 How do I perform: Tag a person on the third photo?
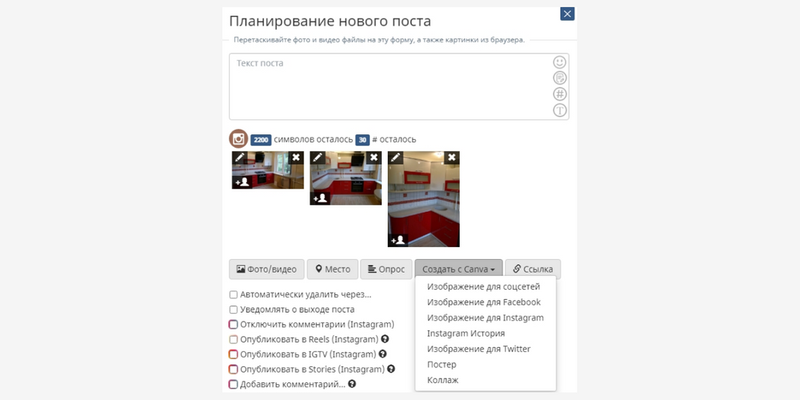point(398,240)
